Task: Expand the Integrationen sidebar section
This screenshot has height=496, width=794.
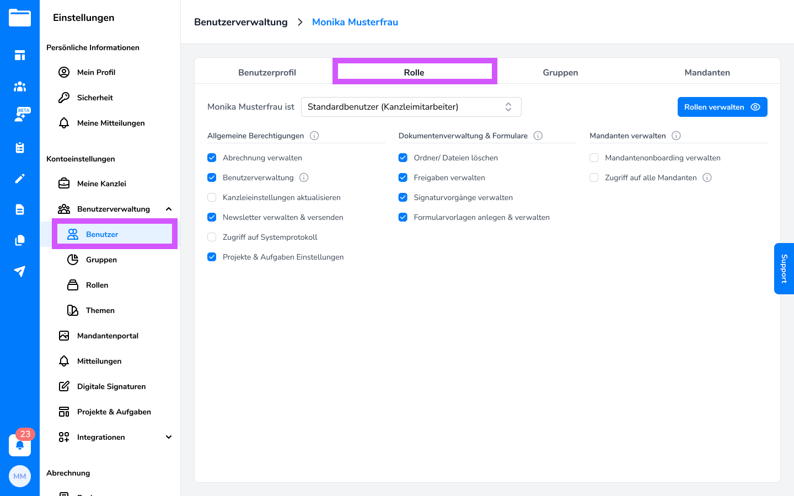Action: 169,437
